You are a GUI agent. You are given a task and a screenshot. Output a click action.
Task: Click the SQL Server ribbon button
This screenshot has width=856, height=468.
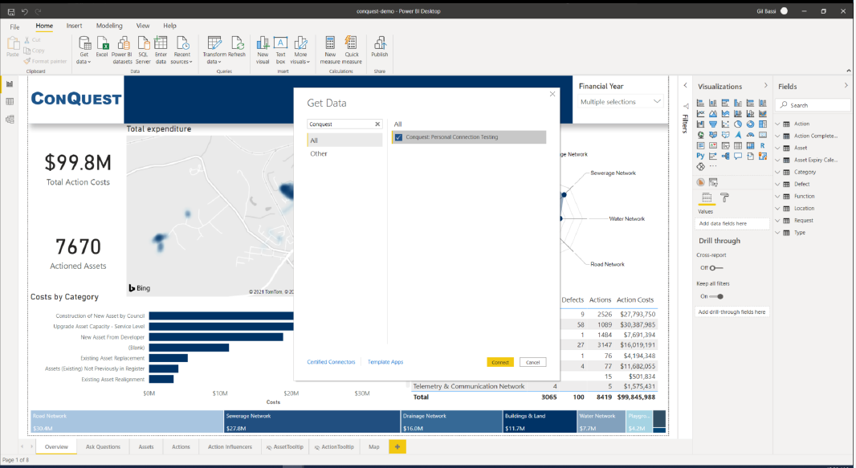pos(143,51)
